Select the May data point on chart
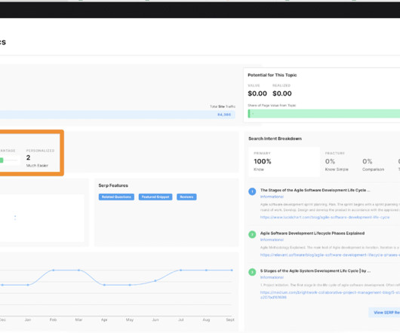Image resolution: width=400 pixels, height=333 pixels. (130, 285)
